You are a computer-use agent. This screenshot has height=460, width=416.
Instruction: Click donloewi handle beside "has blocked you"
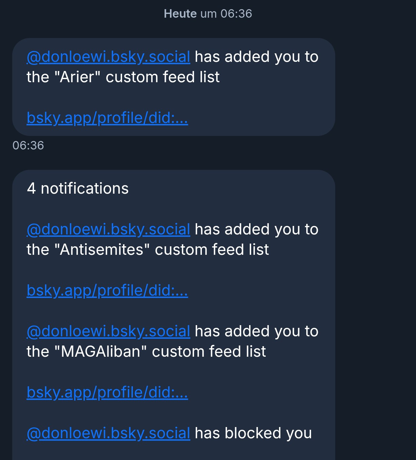(x=108, y=433)
